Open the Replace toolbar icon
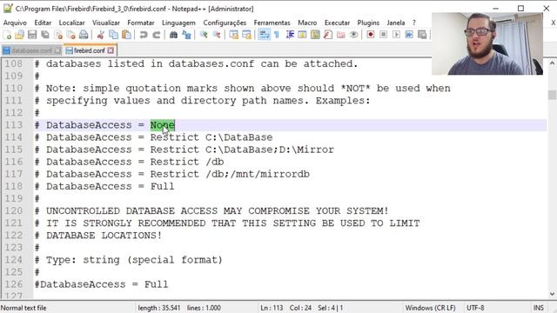 186,35
